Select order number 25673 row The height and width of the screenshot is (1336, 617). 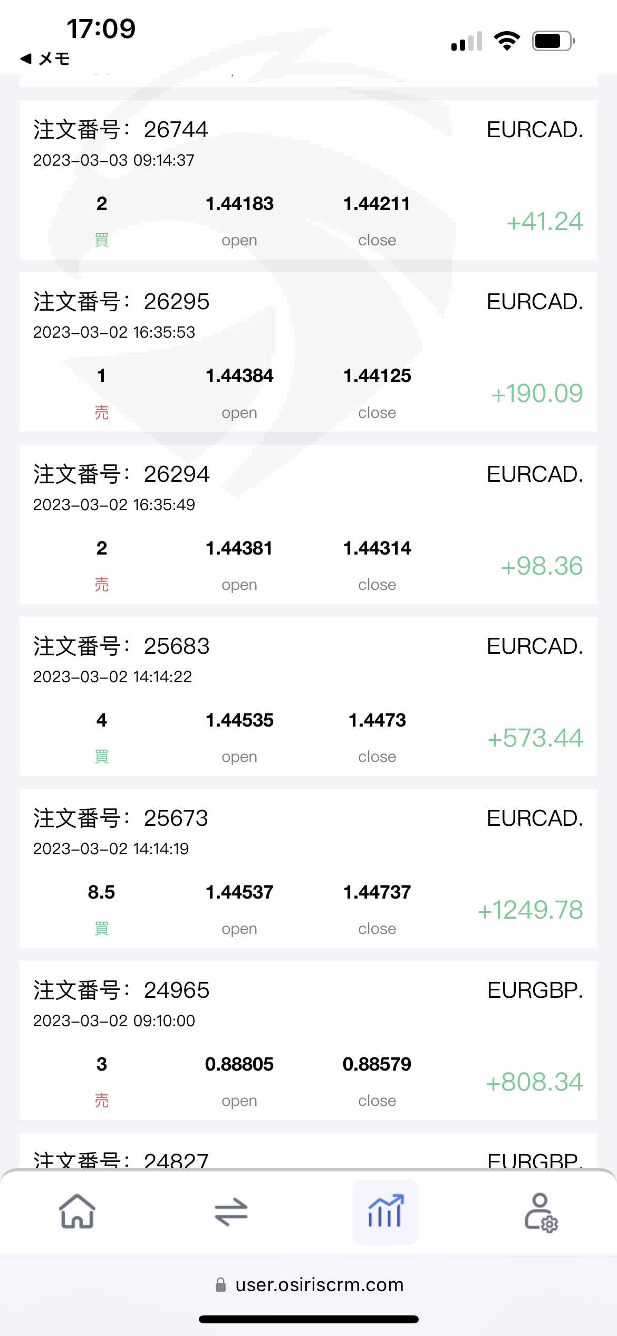[121, 818]
